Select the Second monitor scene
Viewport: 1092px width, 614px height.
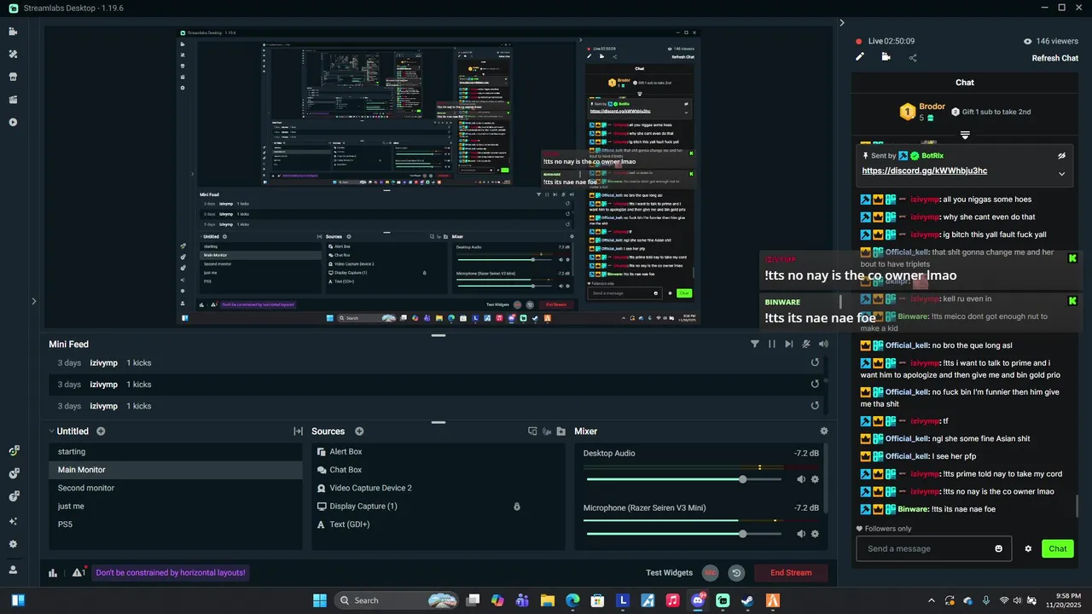(175, 488)
